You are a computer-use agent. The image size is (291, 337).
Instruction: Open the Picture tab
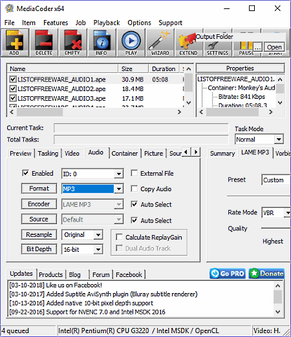[x=153, y=154]
